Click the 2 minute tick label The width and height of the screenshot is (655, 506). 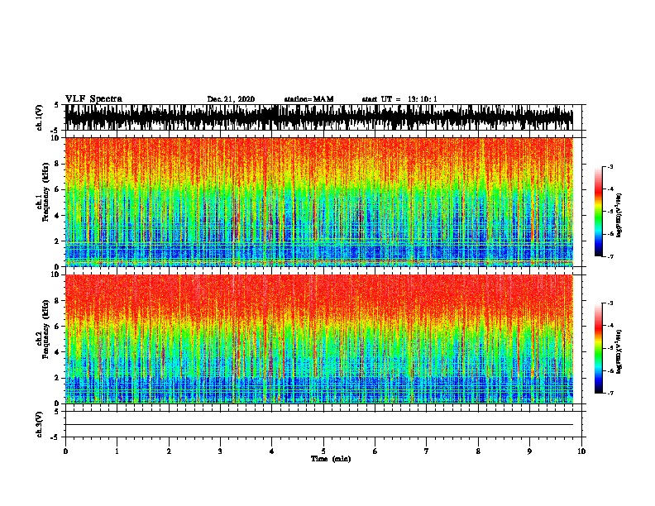tap(169, 451)
